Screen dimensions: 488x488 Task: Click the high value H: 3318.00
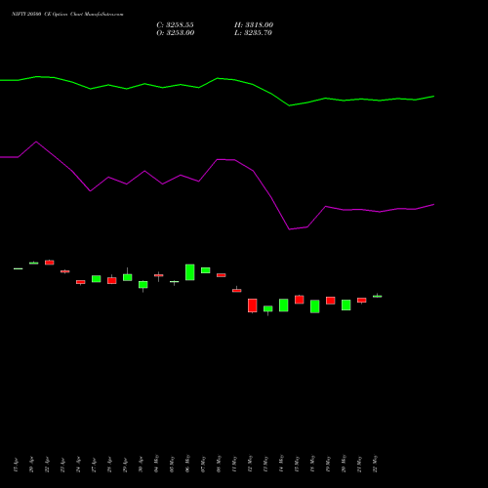(254, 25)
